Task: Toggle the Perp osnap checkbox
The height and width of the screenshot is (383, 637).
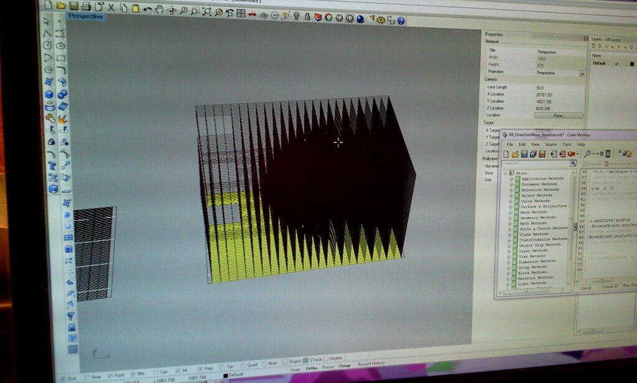Action: click(x=200, y=369)
